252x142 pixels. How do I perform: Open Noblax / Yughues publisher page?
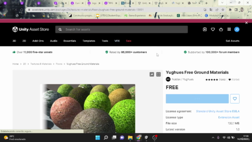tap(183, 79)
